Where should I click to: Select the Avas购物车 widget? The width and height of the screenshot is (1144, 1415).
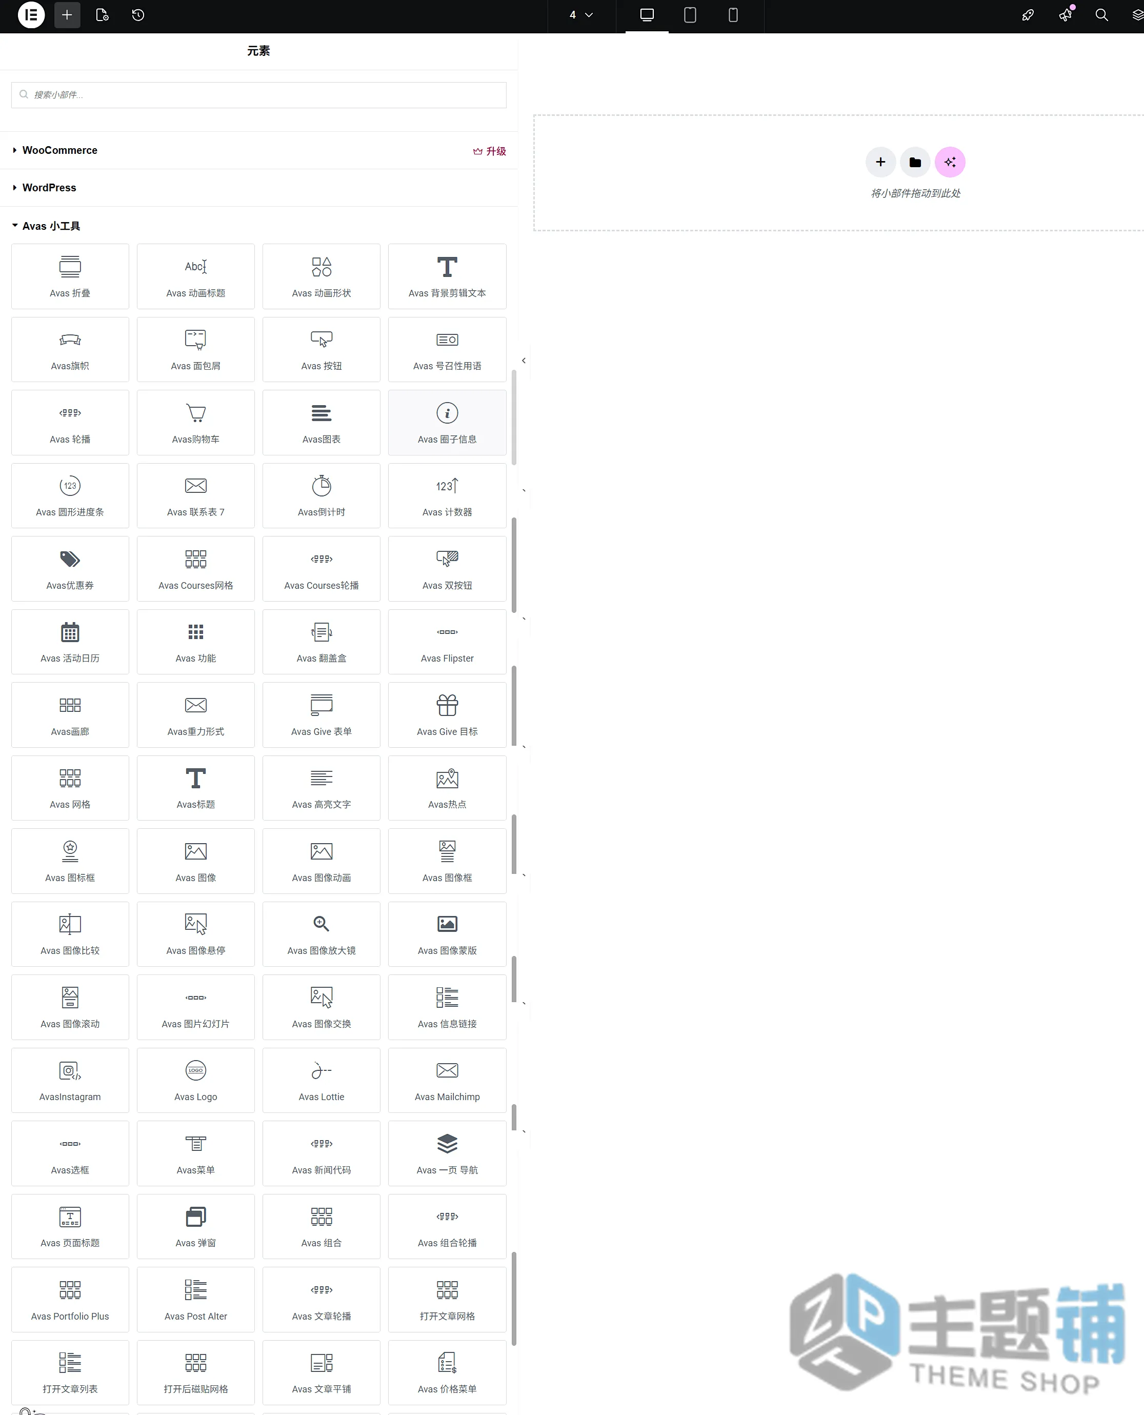coord(196,423)
